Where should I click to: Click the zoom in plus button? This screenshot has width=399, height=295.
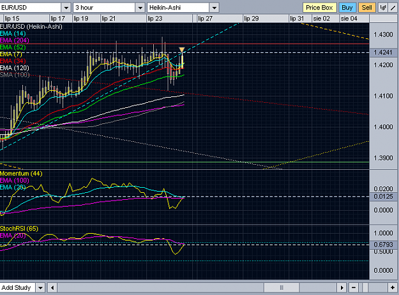click(393, 288)
